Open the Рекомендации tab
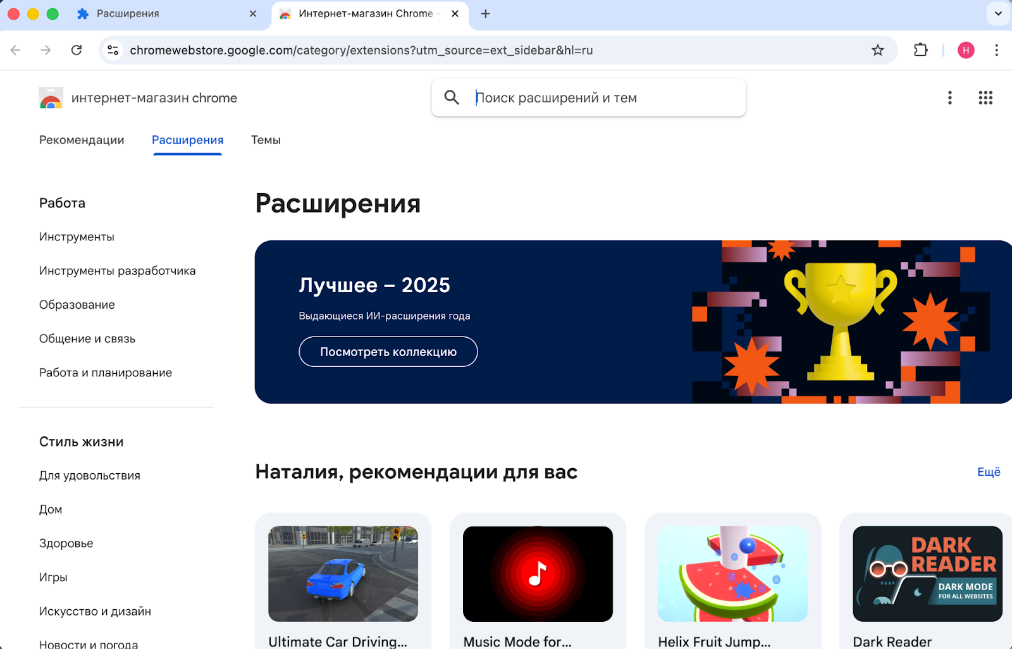Image resolution: width=1012 pixels, height=649 pixels. [82, 140]
